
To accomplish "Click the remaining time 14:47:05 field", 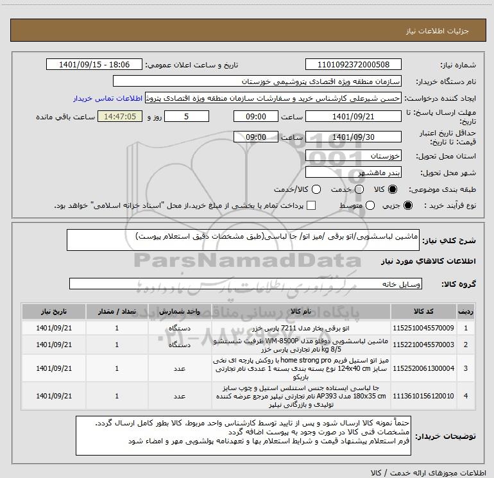I will 120,117.
